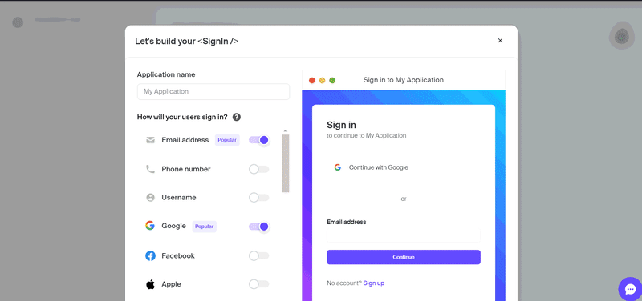The image size is (642, 301).
Task: Click the sign-in options scrollbar
Action: click(286, 163)
